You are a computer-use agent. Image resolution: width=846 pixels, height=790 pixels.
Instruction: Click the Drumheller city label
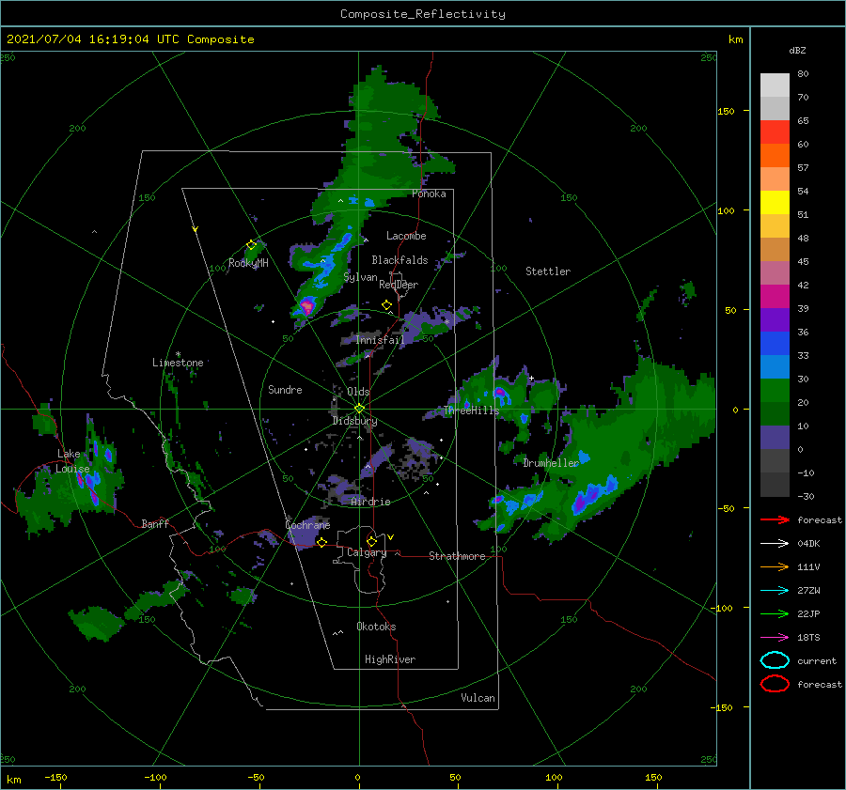(551, 463)
